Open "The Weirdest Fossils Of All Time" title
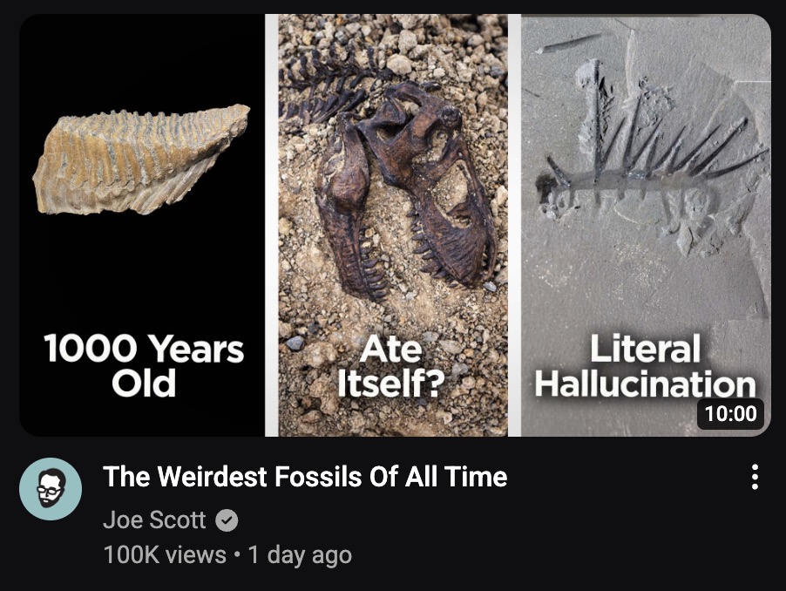Screen dimensions: 786x591 pyautogui.click(x=304, y=477)
